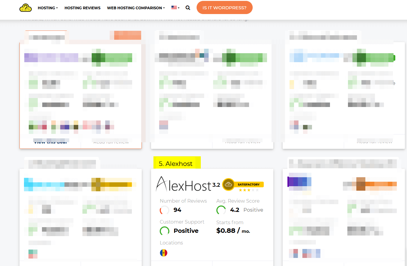The width and height of the screenshot is (407, 266).
Task: Click the 'Starts from' label
Action: pyautogui.click(x=230, y=222)
